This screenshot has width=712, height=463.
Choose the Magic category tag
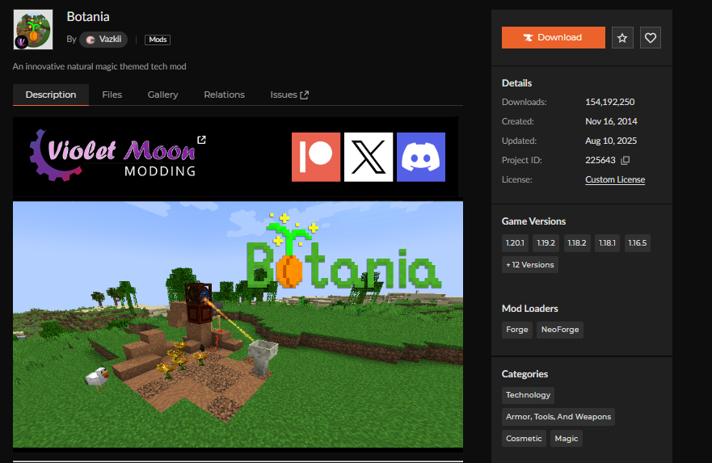pos(566,439)
